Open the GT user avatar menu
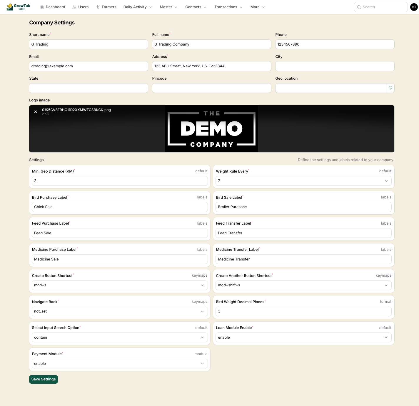The width and height of the screenshot is (419, 406). [x=414, y=7]
